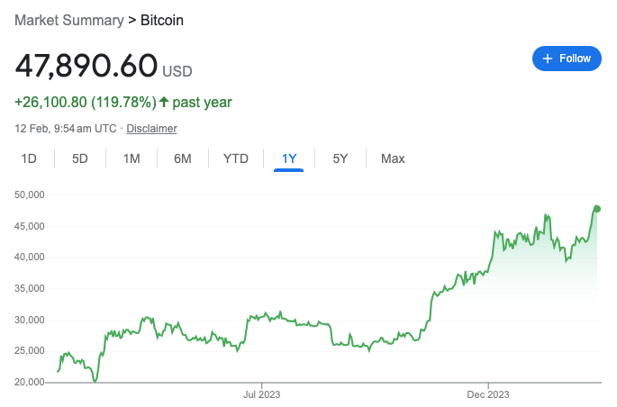Select the YTD range tab

(x=236, y=158)
